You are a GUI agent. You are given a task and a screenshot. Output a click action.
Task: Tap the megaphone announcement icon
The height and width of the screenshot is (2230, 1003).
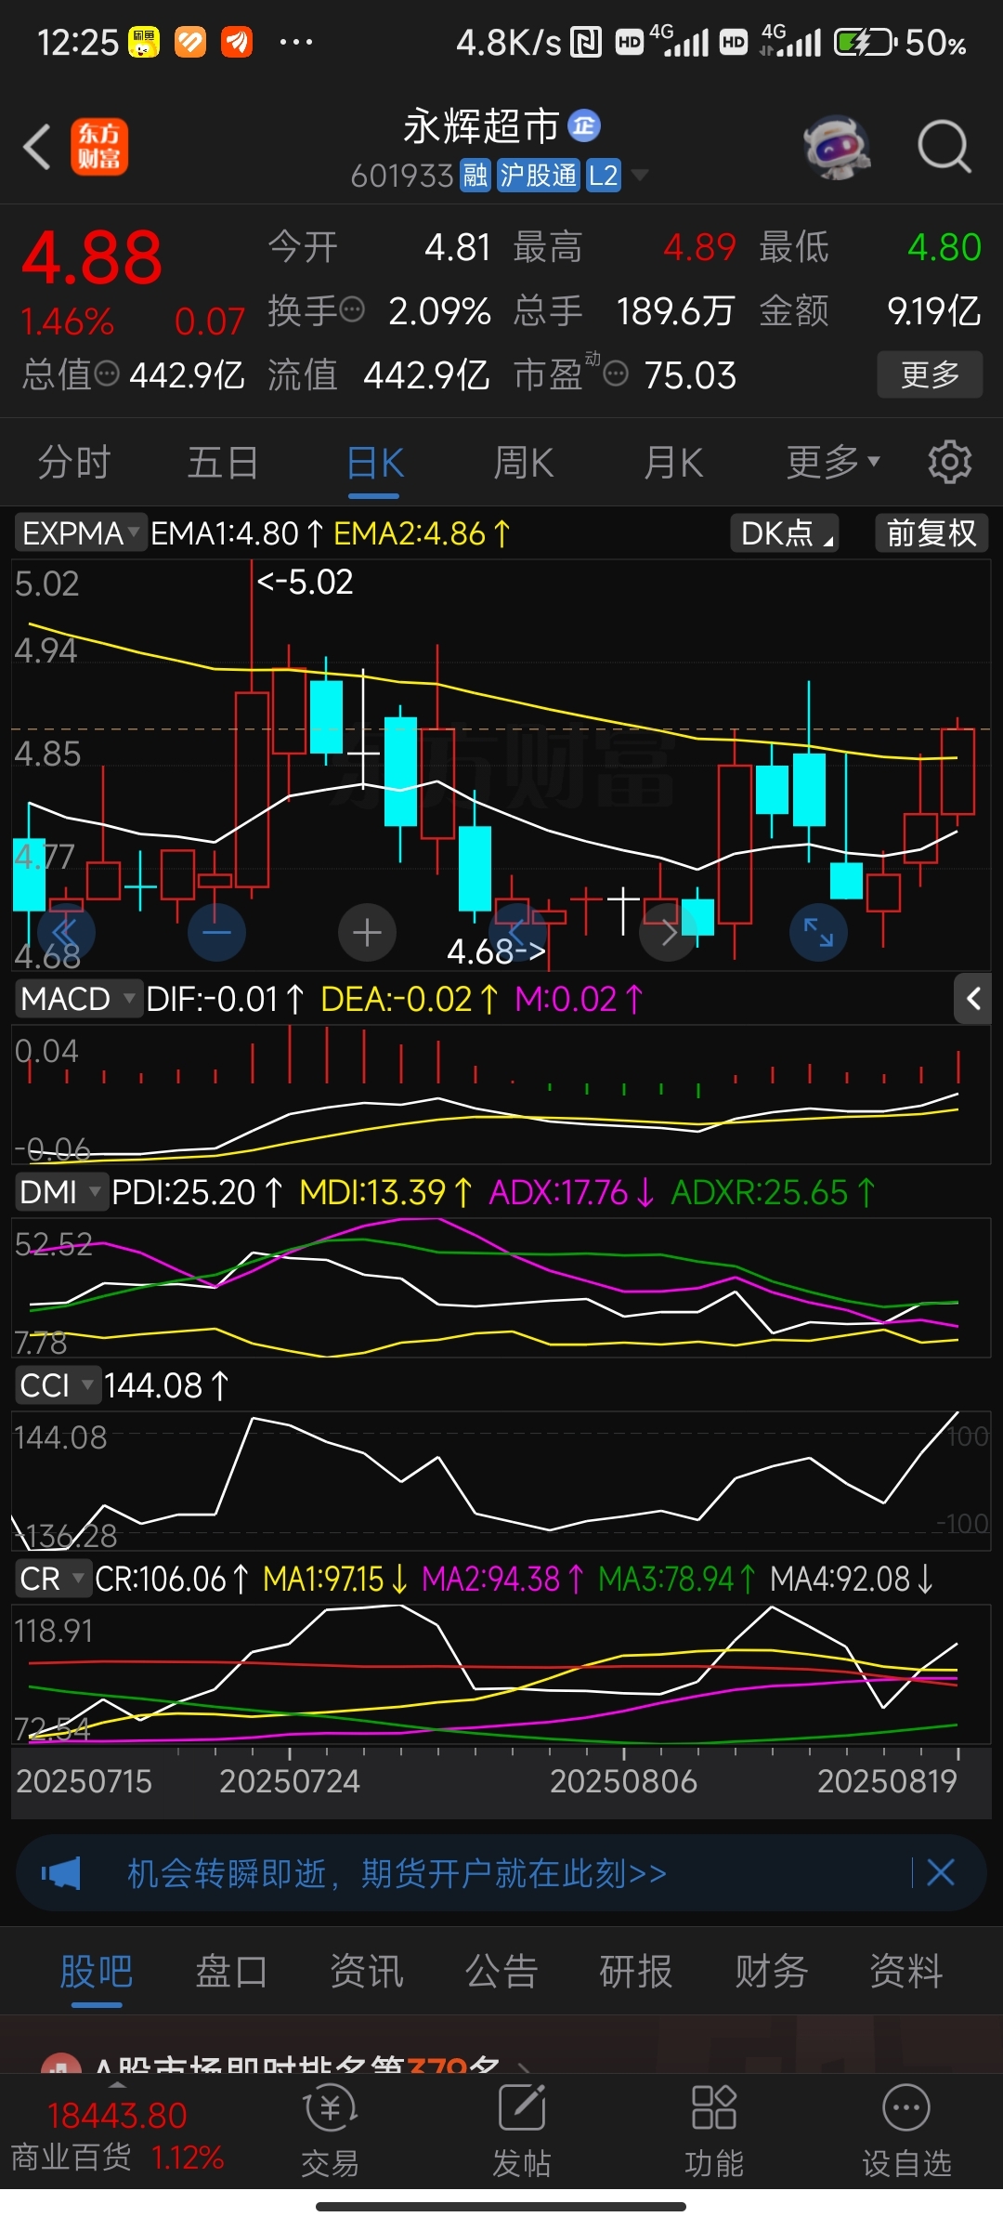[x=61, y=1873]
